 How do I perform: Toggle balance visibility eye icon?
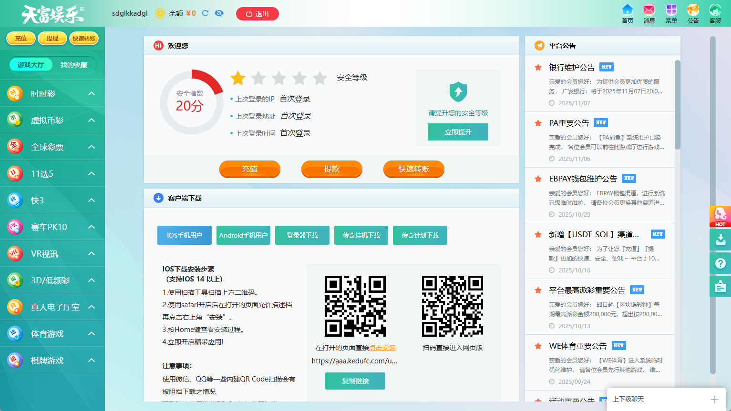pos(219,13)
